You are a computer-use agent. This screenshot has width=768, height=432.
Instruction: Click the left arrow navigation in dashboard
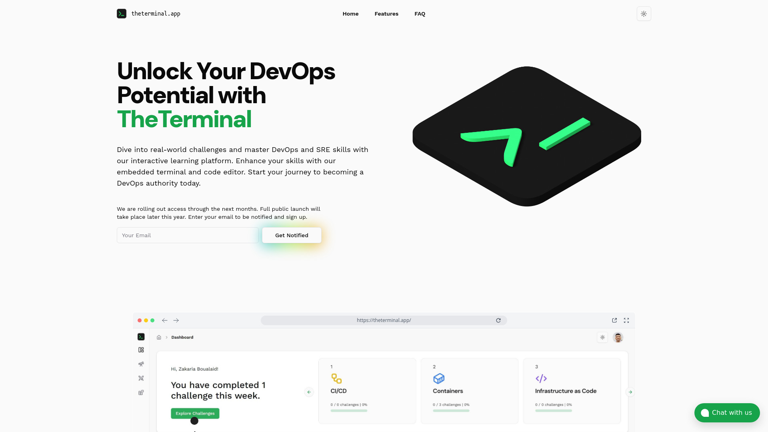point(308,392)
